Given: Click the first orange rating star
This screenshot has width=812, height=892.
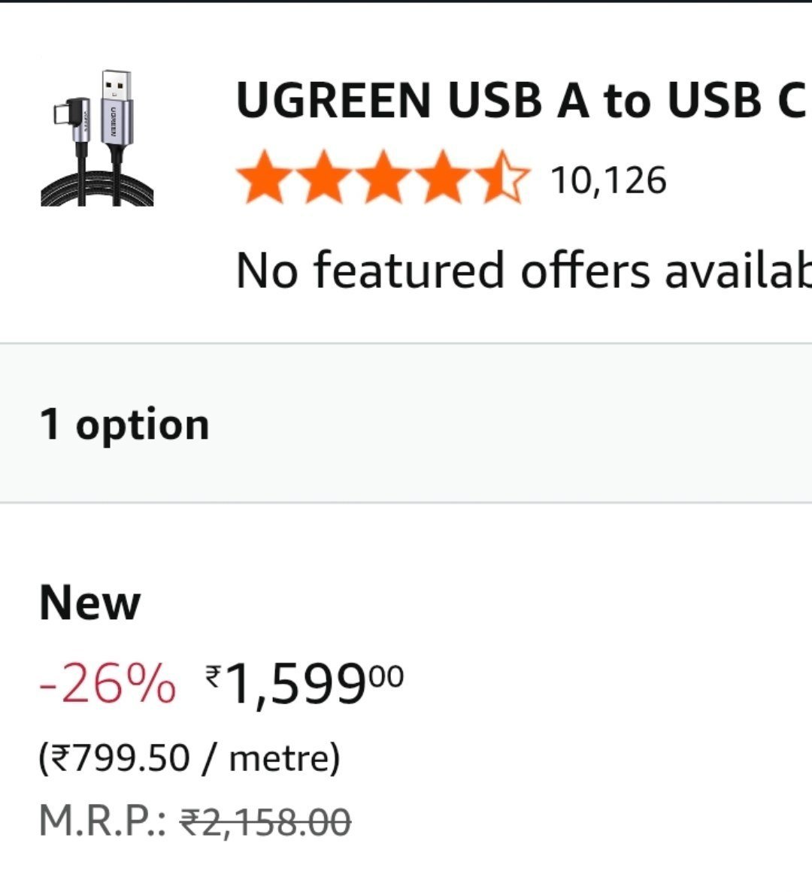Looking at the screenshot, I should click(x=262, y=179).
